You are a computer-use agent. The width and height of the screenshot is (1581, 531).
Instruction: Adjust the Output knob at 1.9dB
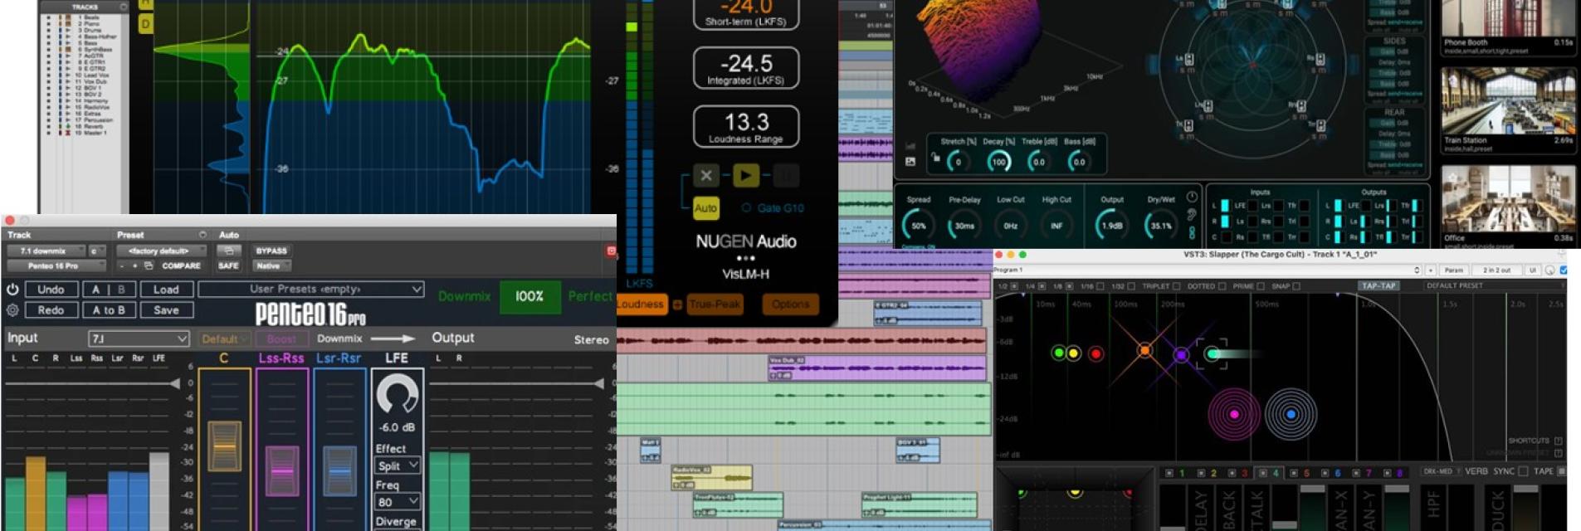coord(1111,225)
